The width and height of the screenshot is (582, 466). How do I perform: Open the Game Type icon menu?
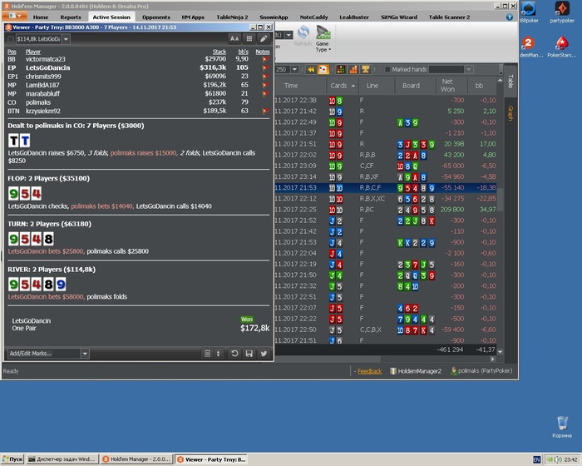323,38
